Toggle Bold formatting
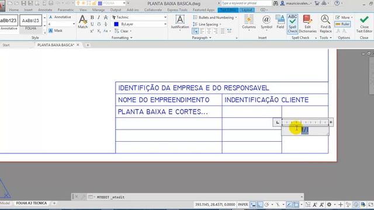This screenshot has height=210, width=374. pyautogui.click(x=92, y=17)
